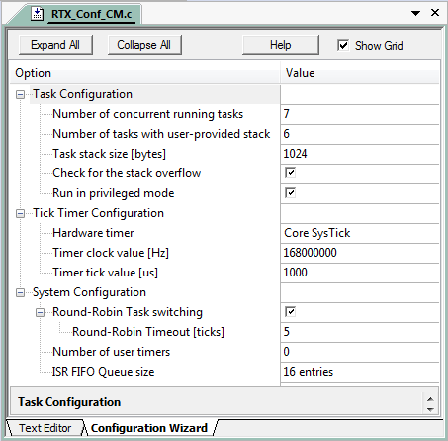Edit user-provided stack tasks value 6
The width and height of the screenshot is (448, 441).
pyautogui.click(x=360, y=134)
